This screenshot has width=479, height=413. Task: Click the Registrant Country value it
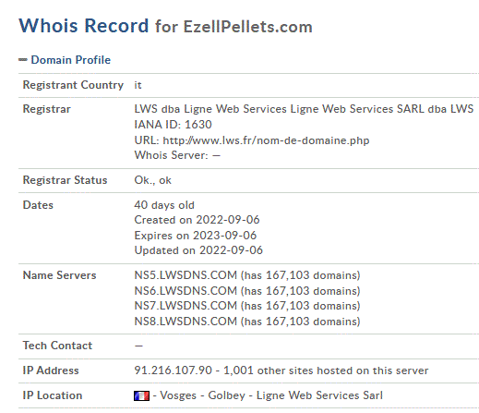[x=138, y=85]
